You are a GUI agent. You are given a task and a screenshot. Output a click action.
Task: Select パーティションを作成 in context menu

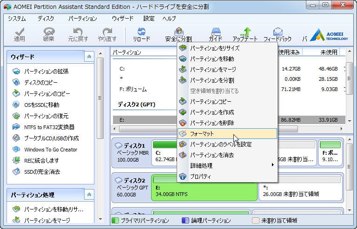227,112
